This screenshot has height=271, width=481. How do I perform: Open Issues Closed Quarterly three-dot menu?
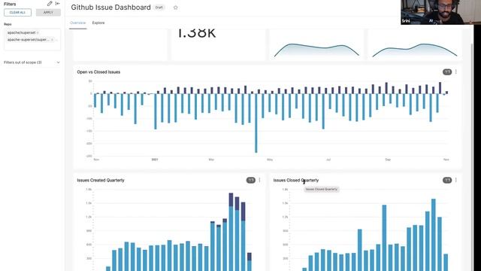[456, 180]
